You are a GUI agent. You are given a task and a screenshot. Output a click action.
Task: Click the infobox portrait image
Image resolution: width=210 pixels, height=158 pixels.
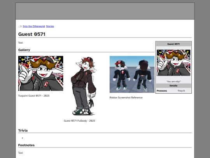pos(173,63)
